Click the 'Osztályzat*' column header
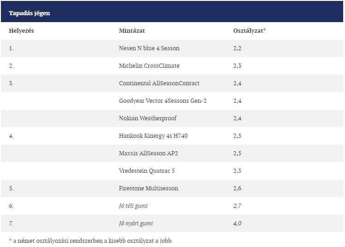The height and width of the screenshot is (247, 345). (x=250, y=31)
